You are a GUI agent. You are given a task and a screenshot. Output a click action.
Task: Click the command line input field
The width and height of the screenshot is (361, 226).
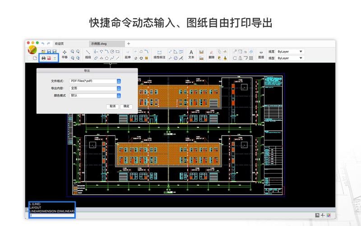52,215
